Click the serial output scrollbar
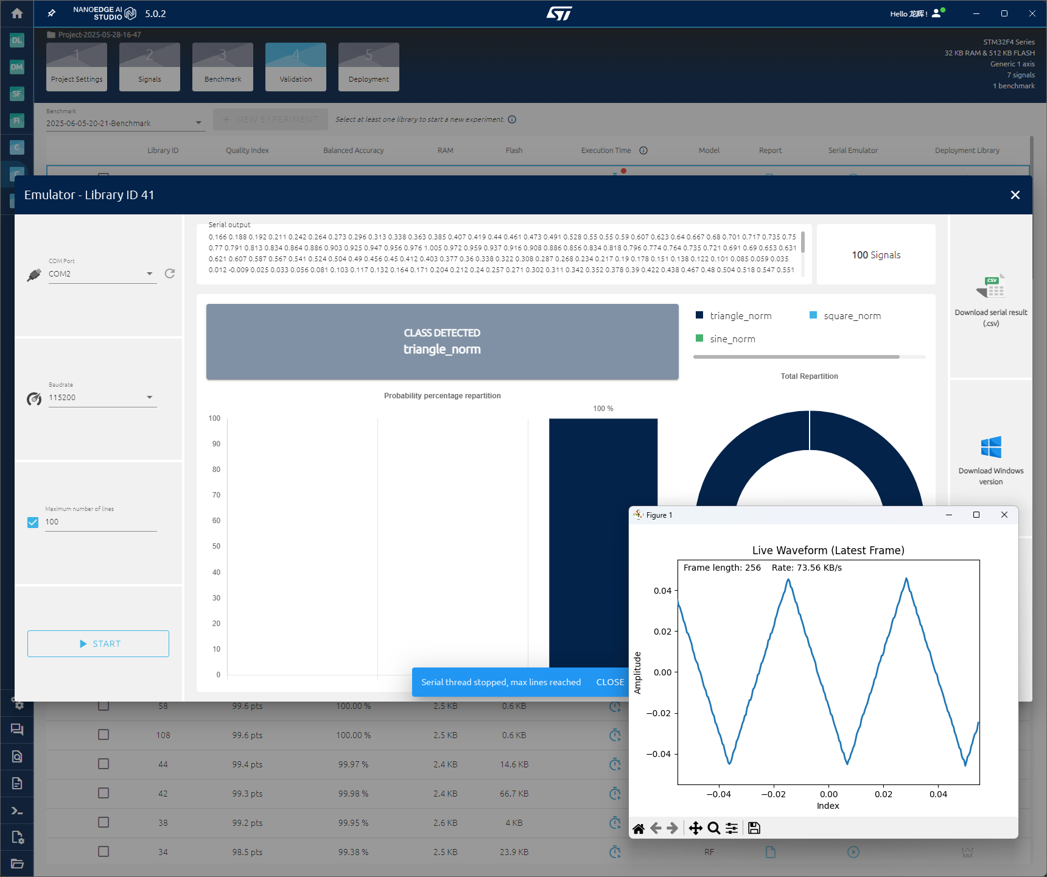This screenshot has width=1047, height=877. tap(803, 242)
